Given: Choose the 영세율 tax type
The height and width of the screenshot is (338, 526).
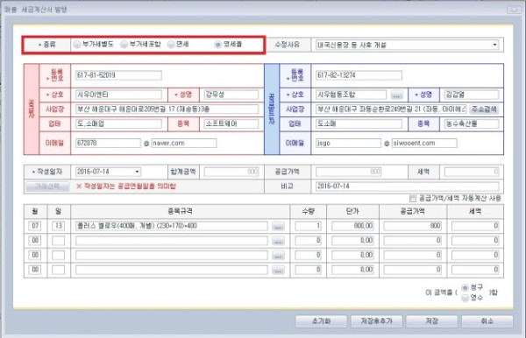Looking at the screenshot, I should 218,44.
